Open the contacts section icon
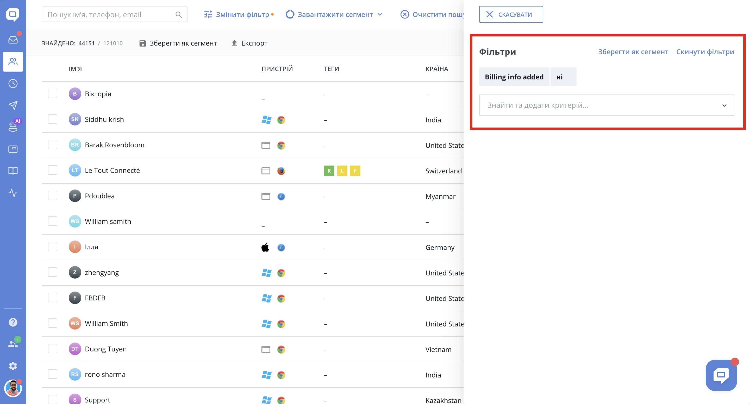 (13, 62)
